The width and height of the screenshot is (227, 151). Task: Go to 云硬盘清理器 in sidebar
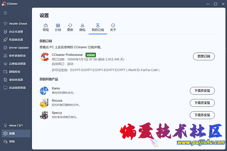pos(16,64)
